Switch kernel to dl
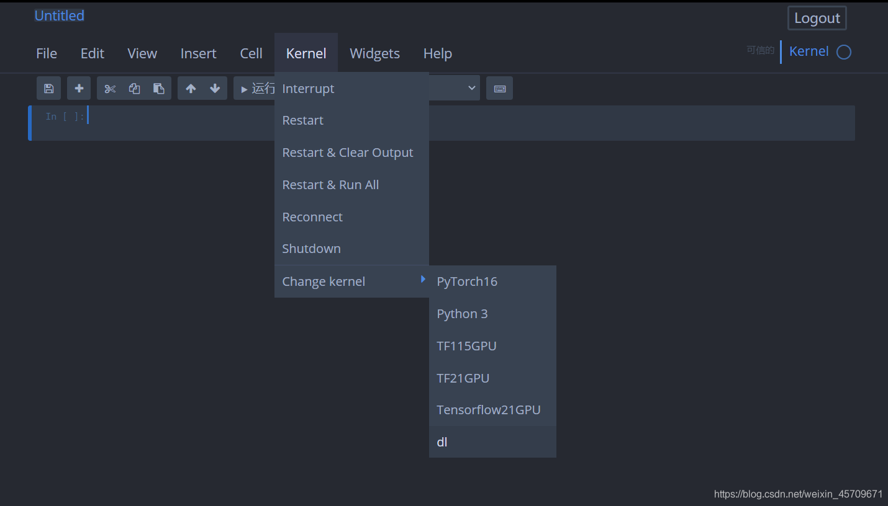Image resolution: width=888 pixels, height=506 pixels. click(x=492, y=442)
